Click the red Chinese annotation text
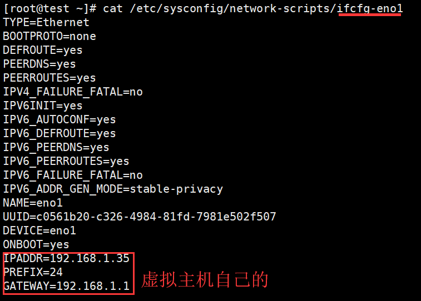This screenshot has width=421, height=301. 205,279
